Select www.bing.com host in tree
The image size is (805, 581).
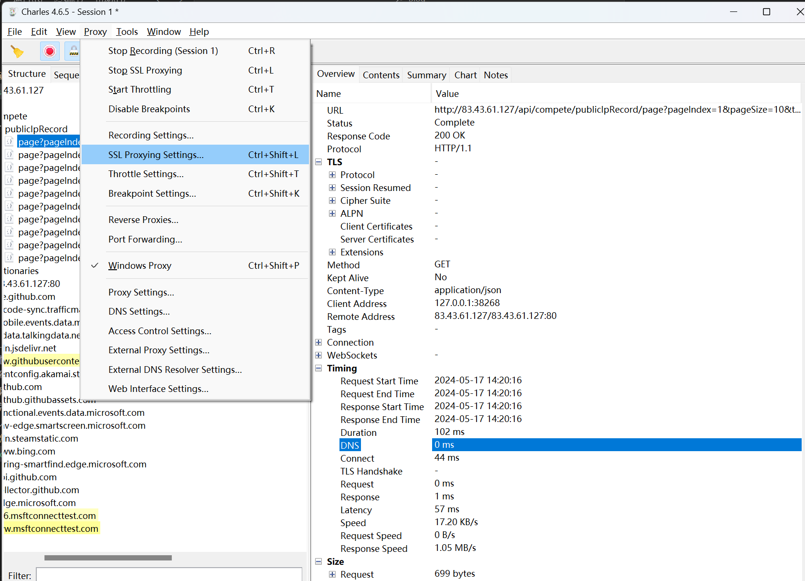click(30, 451)
